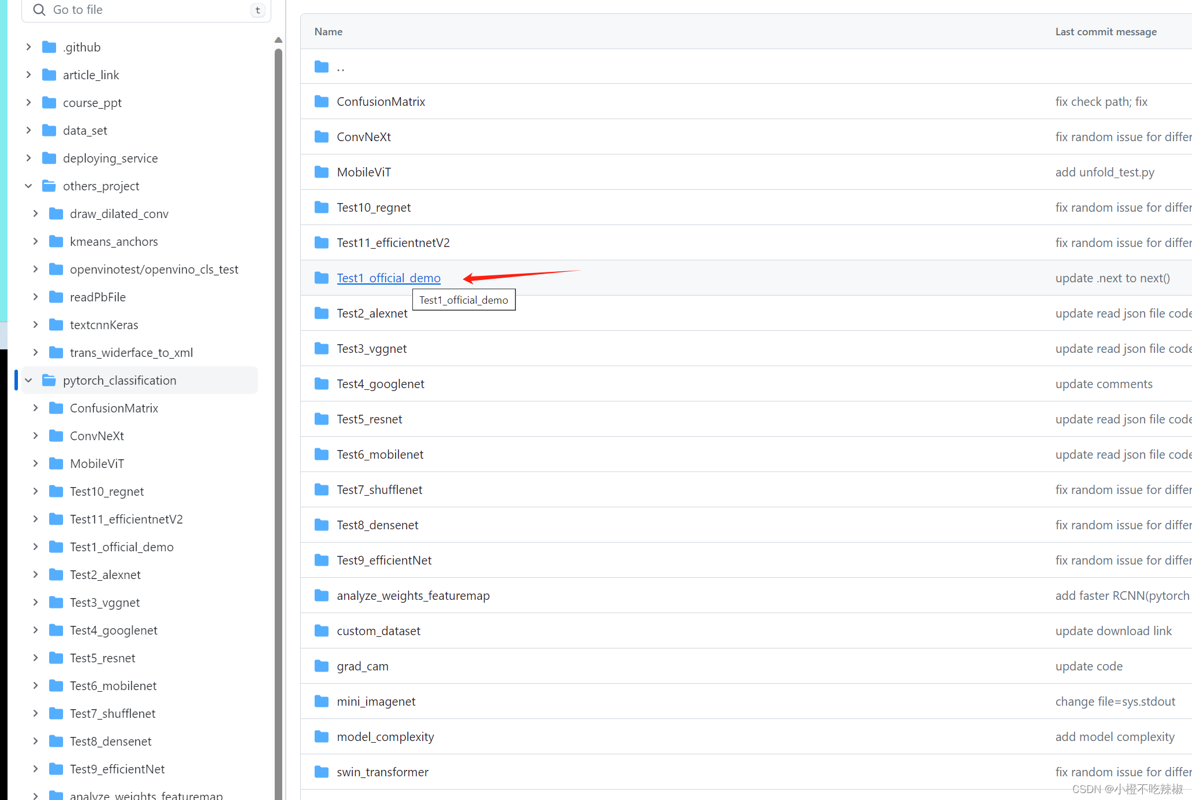The image size is (1192, 800).
Task: Click the parent directory folder icon
Action: click(322, 67)
